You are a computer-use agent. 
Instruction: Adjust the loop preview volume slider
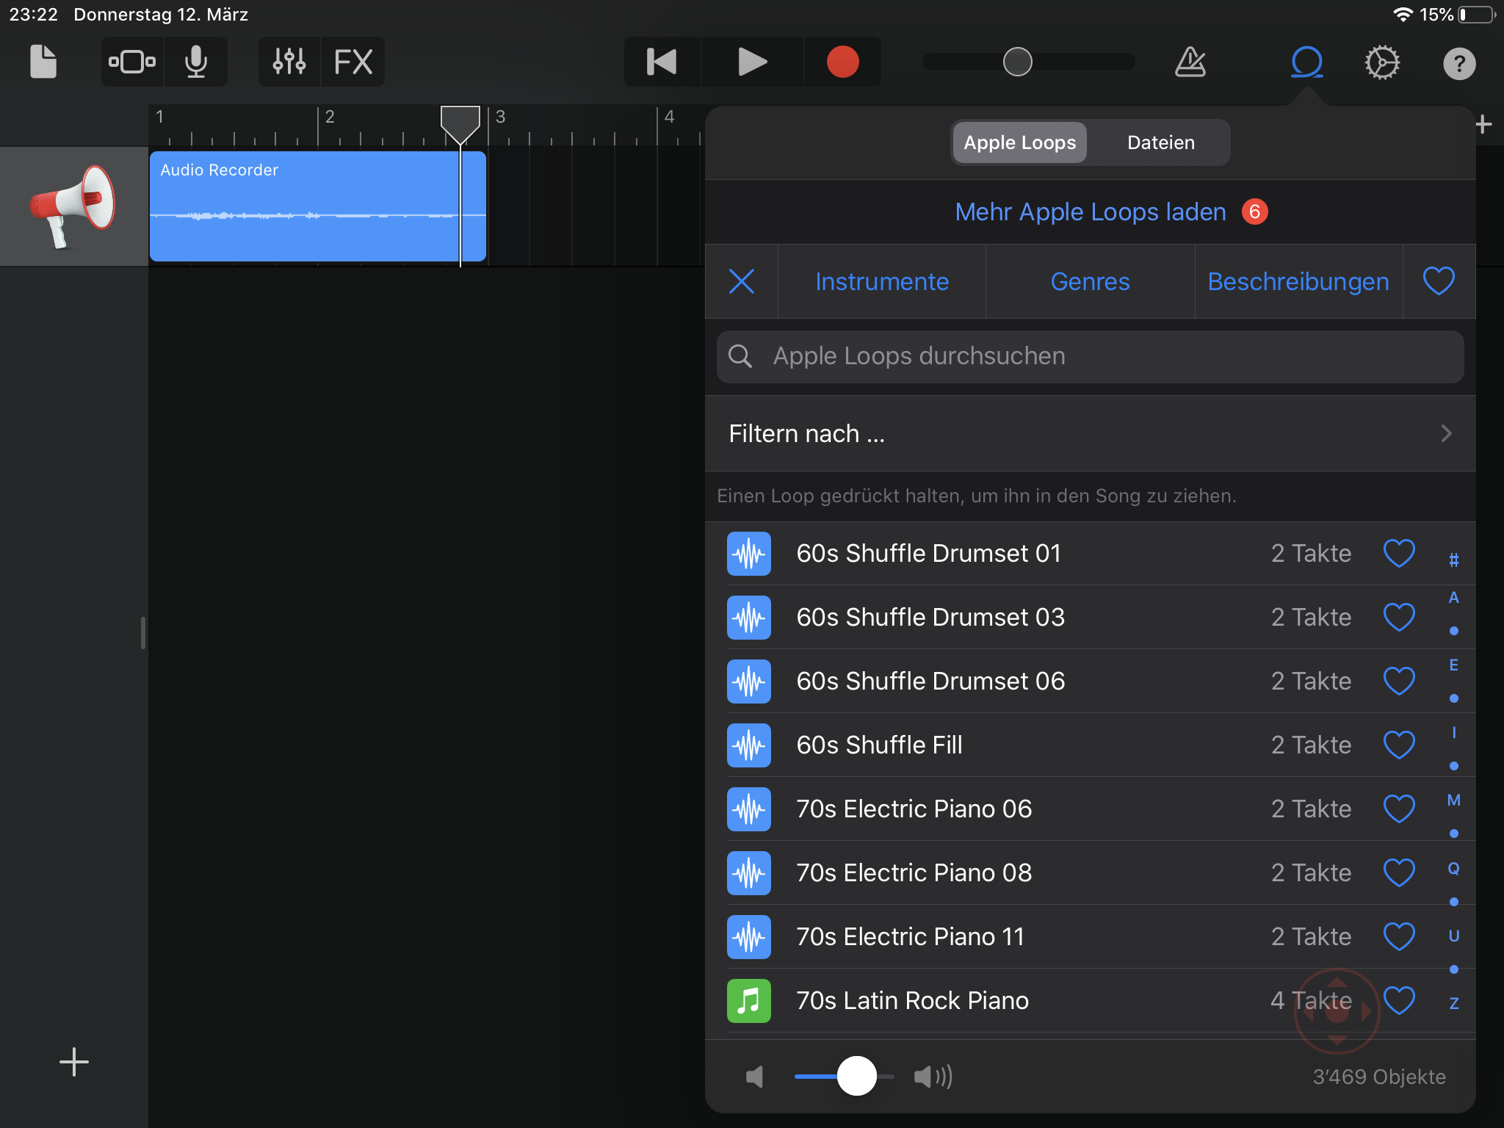click(x=856, y=1076)
